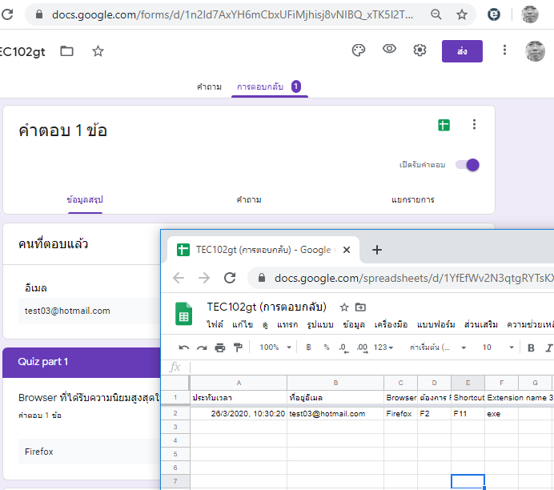The image size is (554, 490).
Task: Open the แทรก menu in Sheets
Action: (287, 324)
